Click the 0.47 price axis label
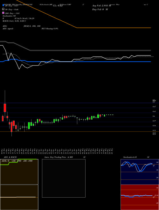 tap(154, 107)
